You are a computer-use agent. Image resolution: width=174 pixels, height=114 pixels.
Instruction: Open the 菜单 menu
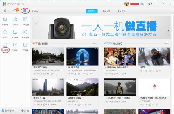click(150, 4)
